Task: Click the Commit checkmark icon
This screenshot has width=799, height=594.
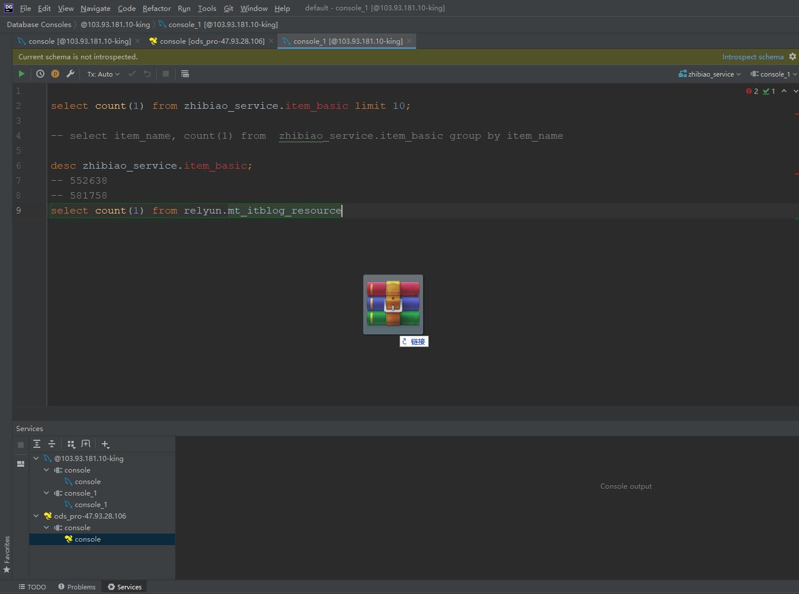Action: (x=132, y=74)
